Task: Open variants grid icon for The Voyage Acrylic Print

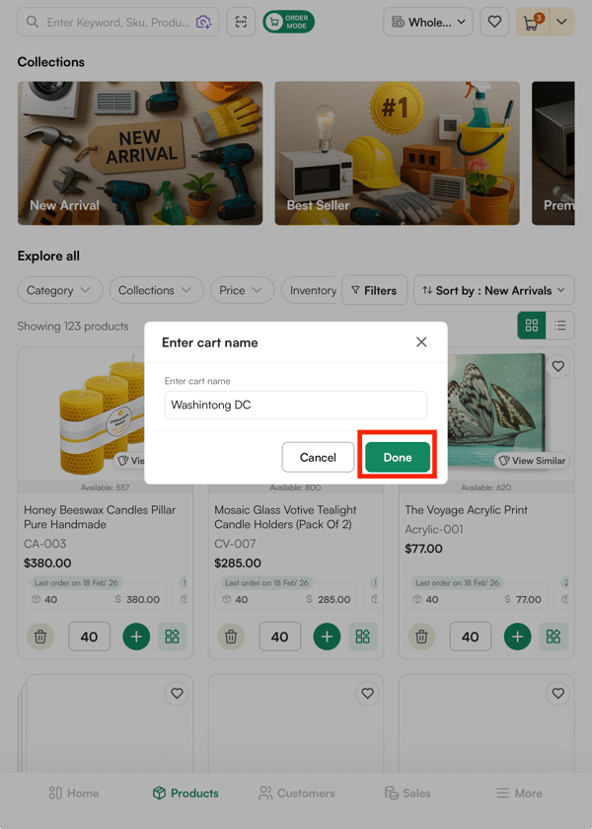Action: coord(554,637)
